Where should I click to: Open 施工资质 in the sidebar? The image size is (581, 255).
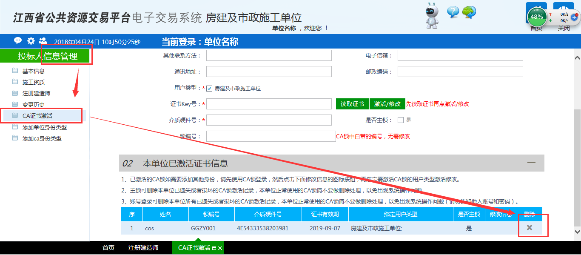[34, 82]
